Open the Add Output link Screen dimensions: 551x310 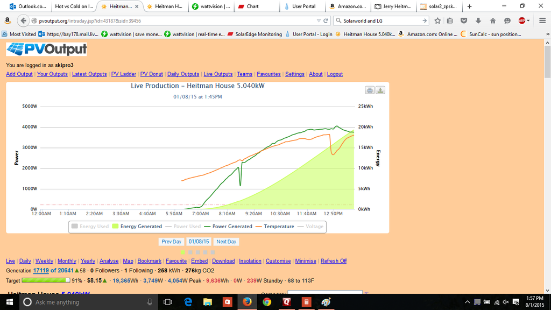[19, 74]
